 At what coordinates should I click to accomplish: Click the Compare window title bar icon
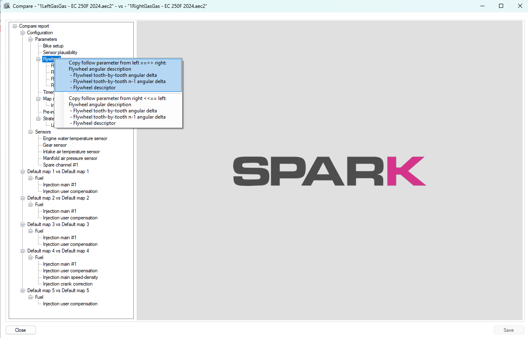[7, 6]
